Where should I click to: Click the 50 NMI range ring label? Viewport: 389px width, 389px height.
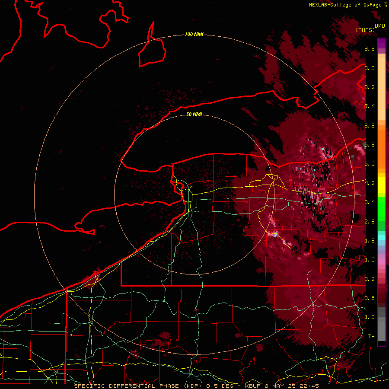coord(194,114)
